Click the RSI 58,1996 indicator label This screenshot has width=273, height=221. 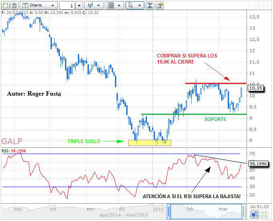coord(258,164)
